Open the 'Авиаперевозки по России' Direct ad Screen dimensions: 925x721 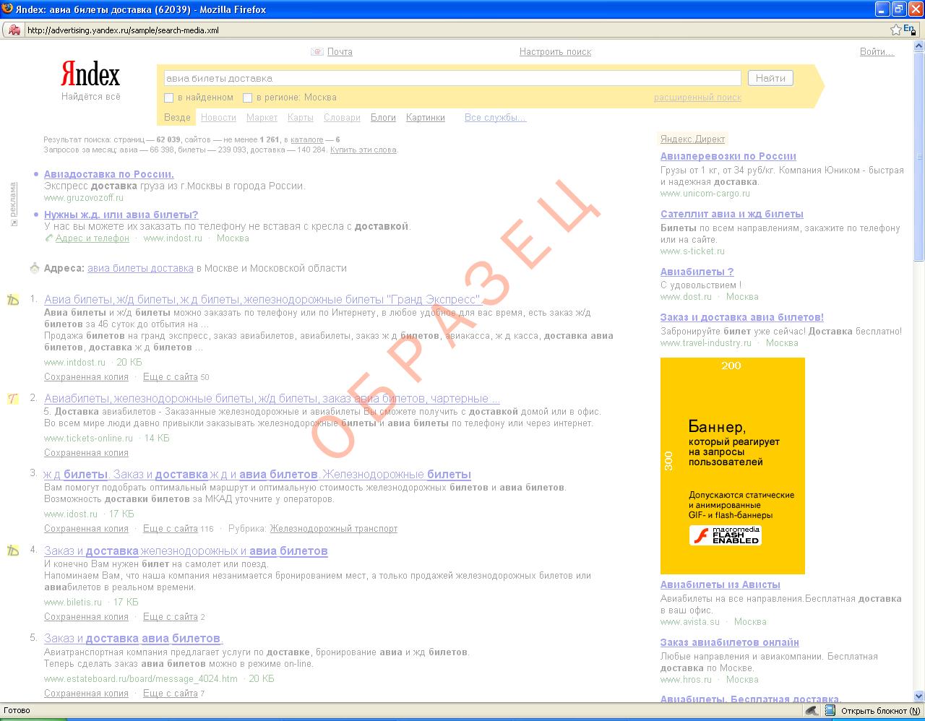click(x=728, y=156)
